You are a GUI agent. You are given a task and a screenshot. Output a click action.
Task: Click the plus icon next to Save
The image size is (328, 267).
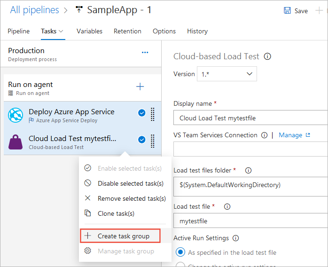(319, 10)
